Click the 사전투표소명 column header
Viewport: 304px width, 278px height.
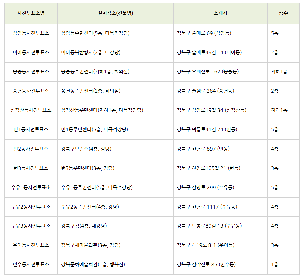(x=31, y=13)
